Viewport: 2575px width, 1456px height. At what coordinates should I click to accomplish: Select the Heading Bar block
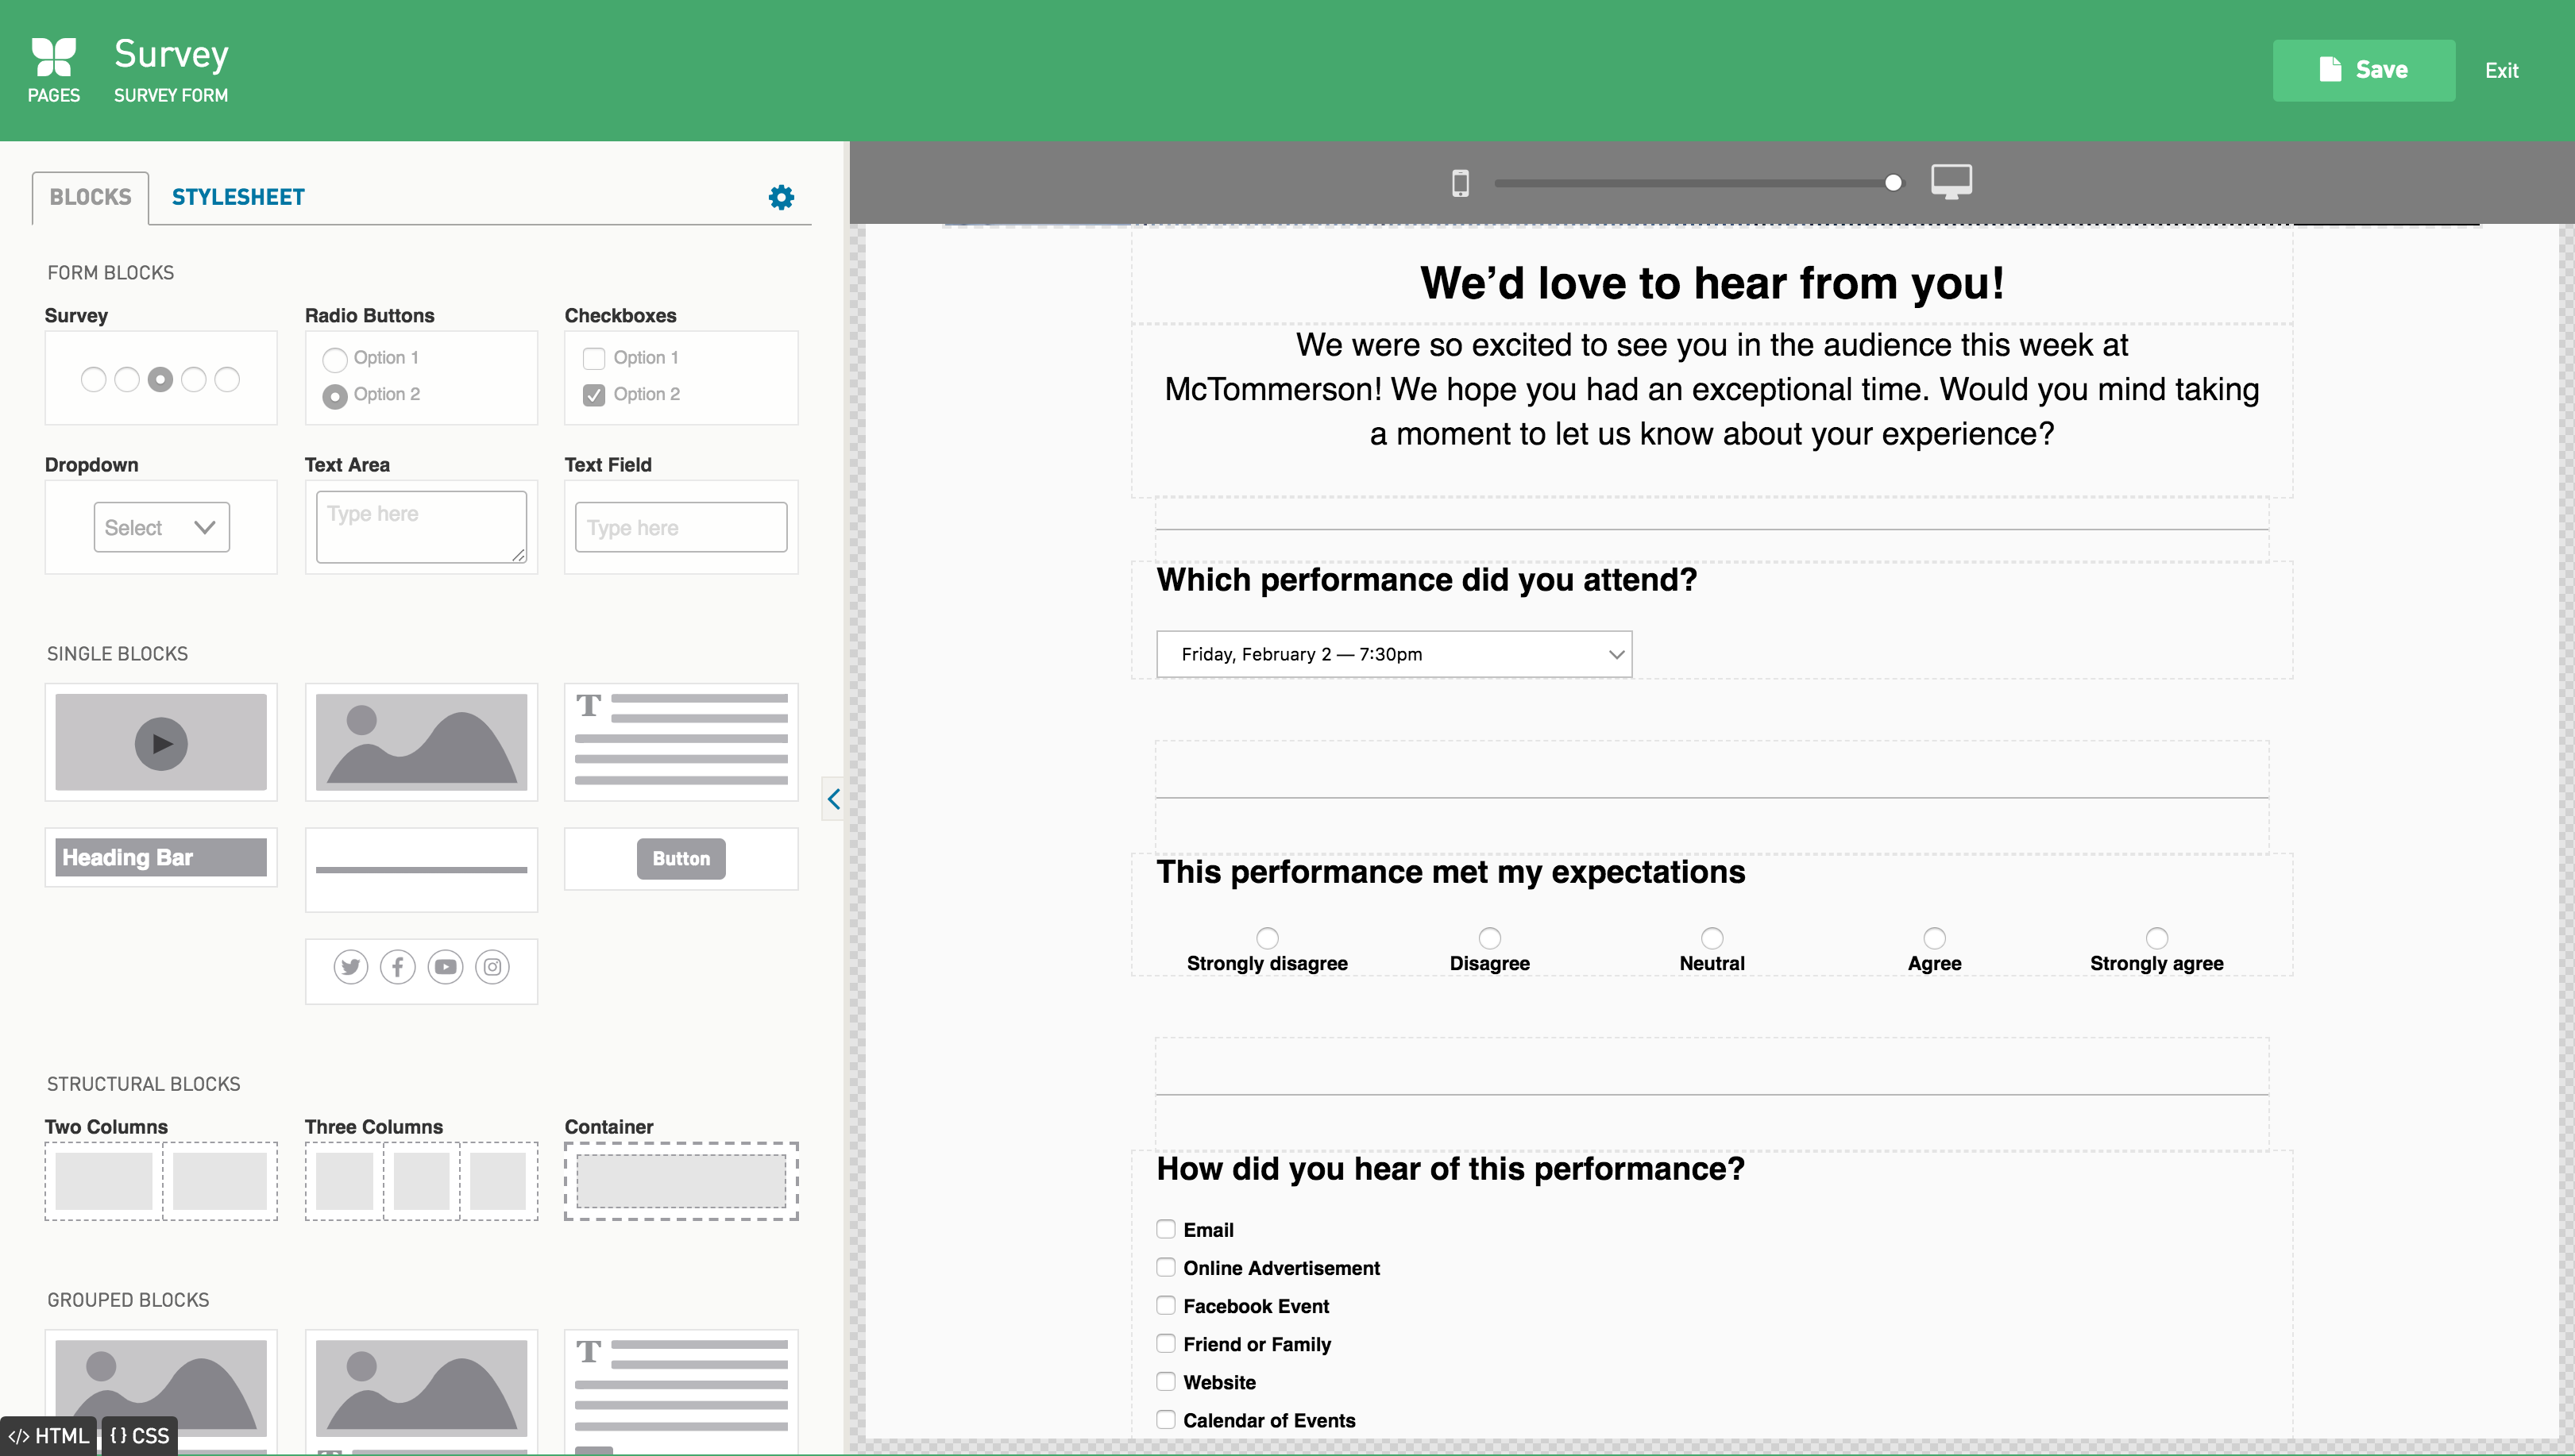(160, 857)
